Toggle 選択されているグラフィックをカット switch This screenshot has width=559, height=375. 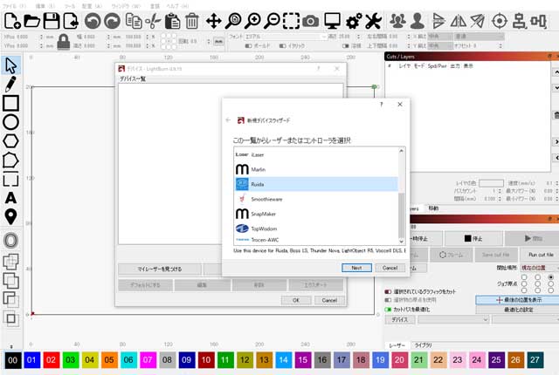coord(388,291)
